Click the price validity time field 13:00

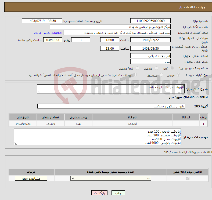click(x=110, y=48)
